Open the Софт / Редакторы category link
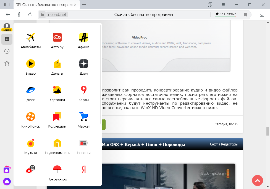 pyautogui.click(x=224, y=144)
